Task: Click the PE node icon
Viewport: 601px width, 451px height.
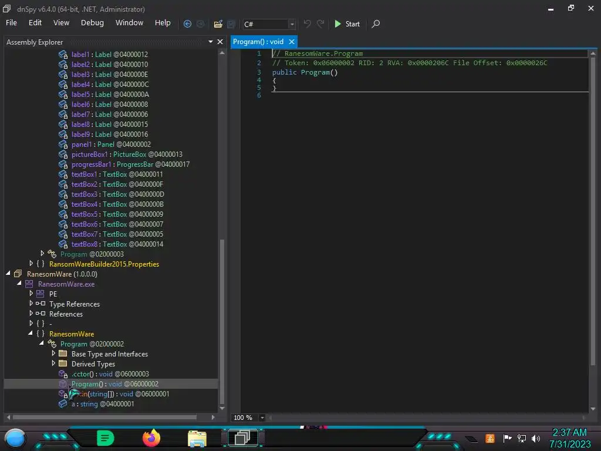Action: tap(40, 294)
